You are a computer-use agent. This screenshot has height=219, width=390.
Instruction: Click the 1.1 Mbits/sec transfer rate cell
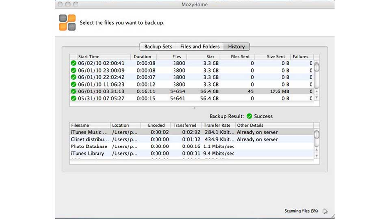point(219,146)
